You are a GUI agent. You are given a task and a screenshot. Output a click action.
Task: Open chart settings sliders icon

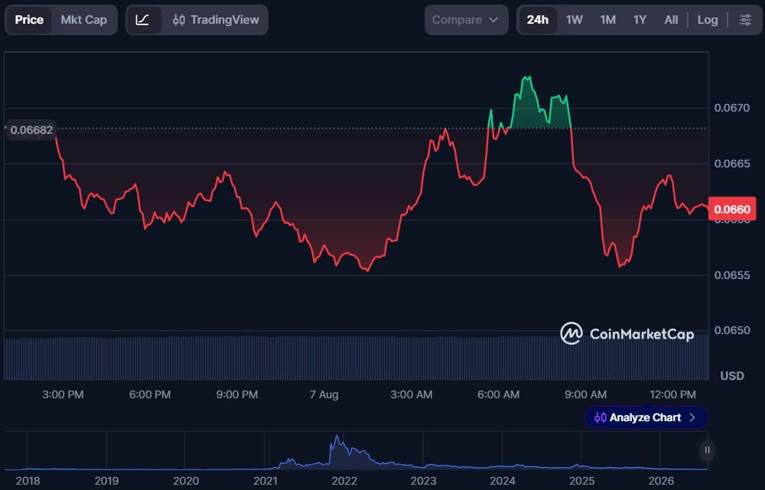pyautogui.click(x=745, y=20)
